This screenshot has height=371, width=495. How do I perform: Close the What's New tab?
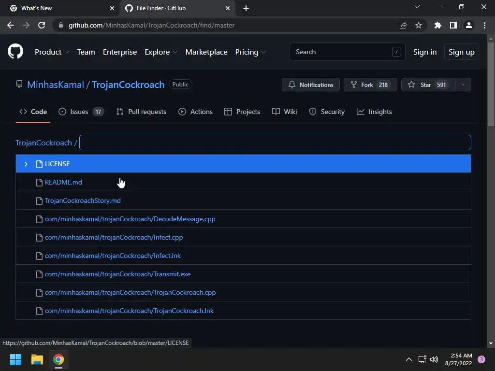coord(112,8)
